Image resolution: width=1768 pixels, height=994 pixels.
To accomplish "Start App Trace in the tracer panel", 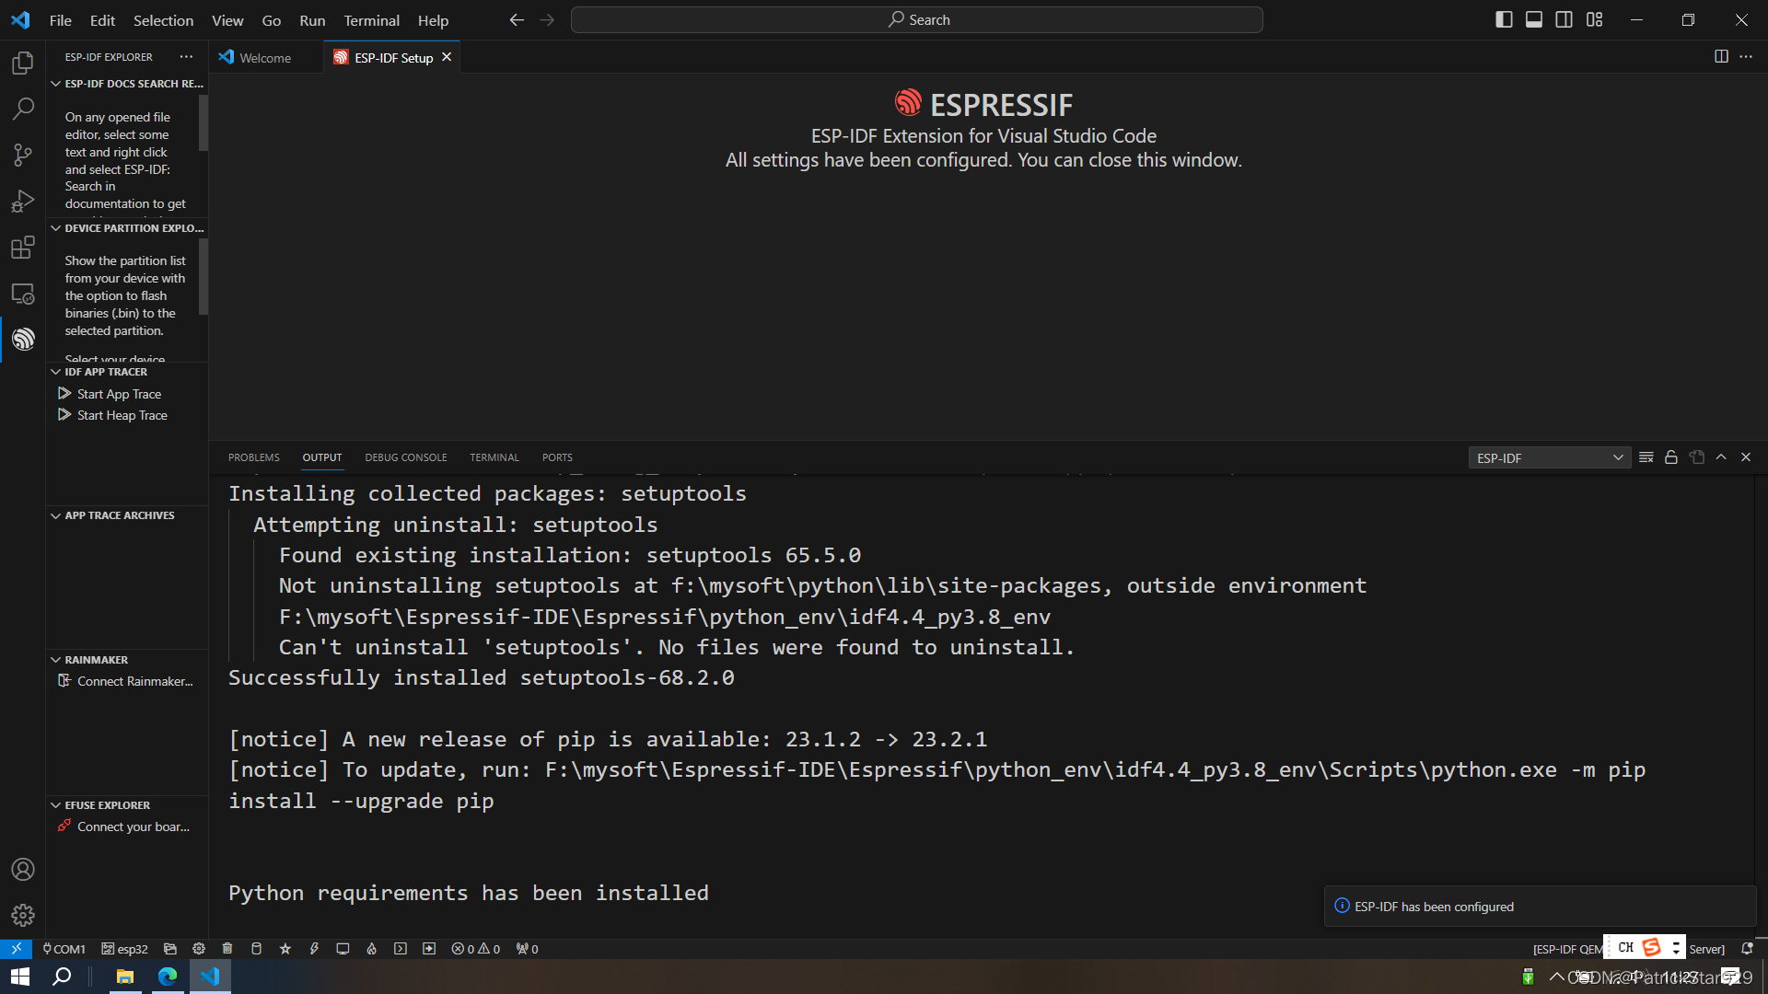I will pos(118,393).
